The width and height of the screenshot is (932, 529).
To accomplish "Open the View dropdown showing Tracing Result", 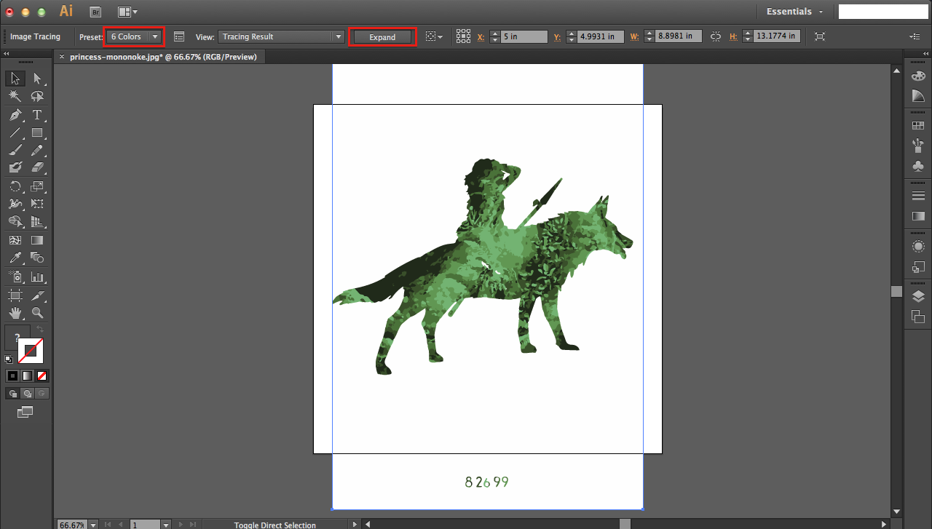I will (280, 36).
